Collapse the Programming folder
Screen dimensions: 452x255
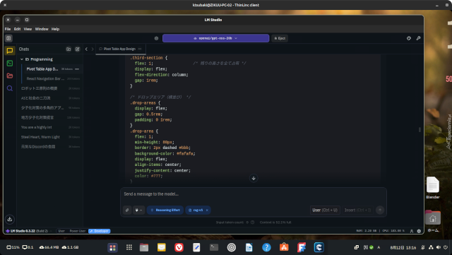pos(22,59)
